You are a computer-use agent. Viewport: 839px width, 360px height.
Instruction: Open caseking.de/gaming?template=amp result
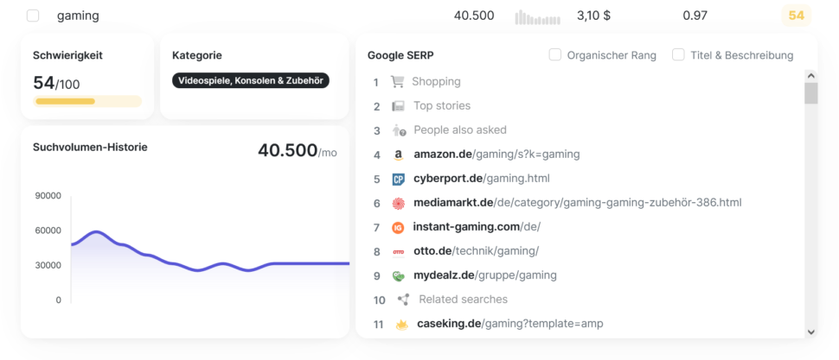click(510, 324)
